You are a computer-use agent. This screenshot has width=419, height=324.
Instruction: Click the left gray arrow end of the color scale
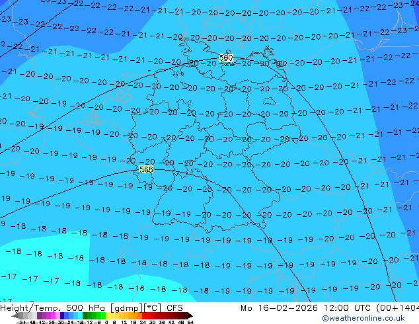click(x=15, y=316)
